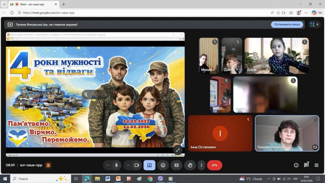Open audio settings menu beside microphone

pos(108,165)
